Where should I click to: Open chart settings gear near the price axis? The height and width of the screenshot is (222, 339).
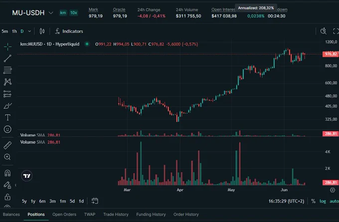[x=333, y=190]
